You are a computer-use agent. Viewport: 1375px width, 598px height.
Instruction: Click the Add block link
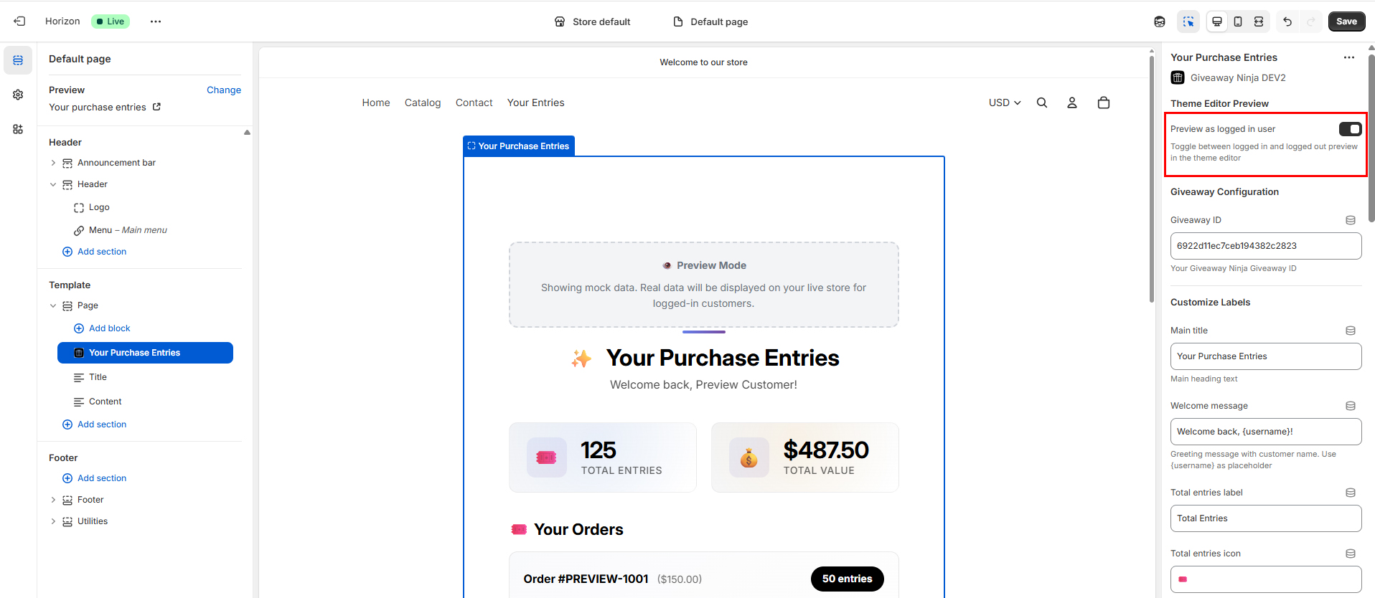click(109, 328)
